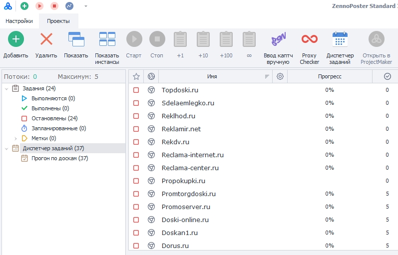Select the Doskan1.ru project name
The height and width of the screenshot is (255, 398).
(180, 233)
